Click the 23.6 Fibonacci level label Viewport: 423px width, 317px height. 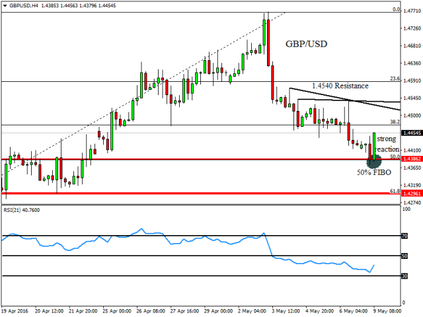click(395, 79)
